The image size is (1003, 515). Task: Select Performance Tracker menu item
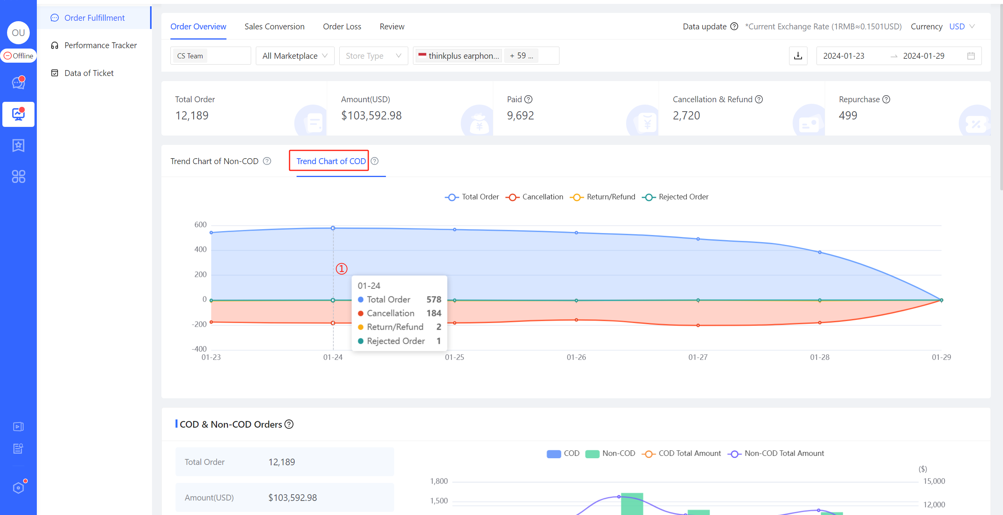(94, 45)
